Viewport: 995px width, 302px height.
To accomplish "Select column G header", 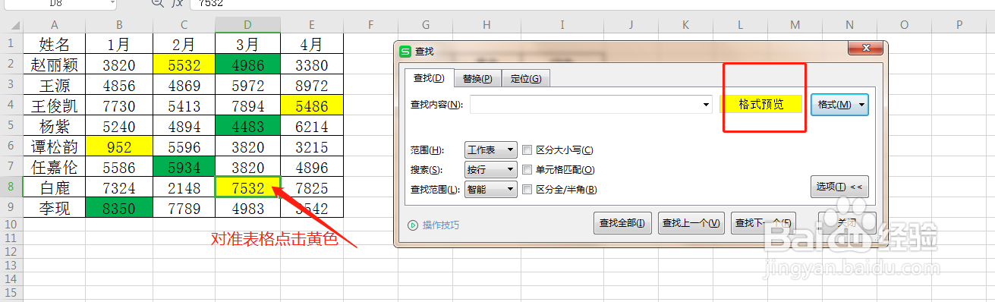I will click(x=426, y=25).
